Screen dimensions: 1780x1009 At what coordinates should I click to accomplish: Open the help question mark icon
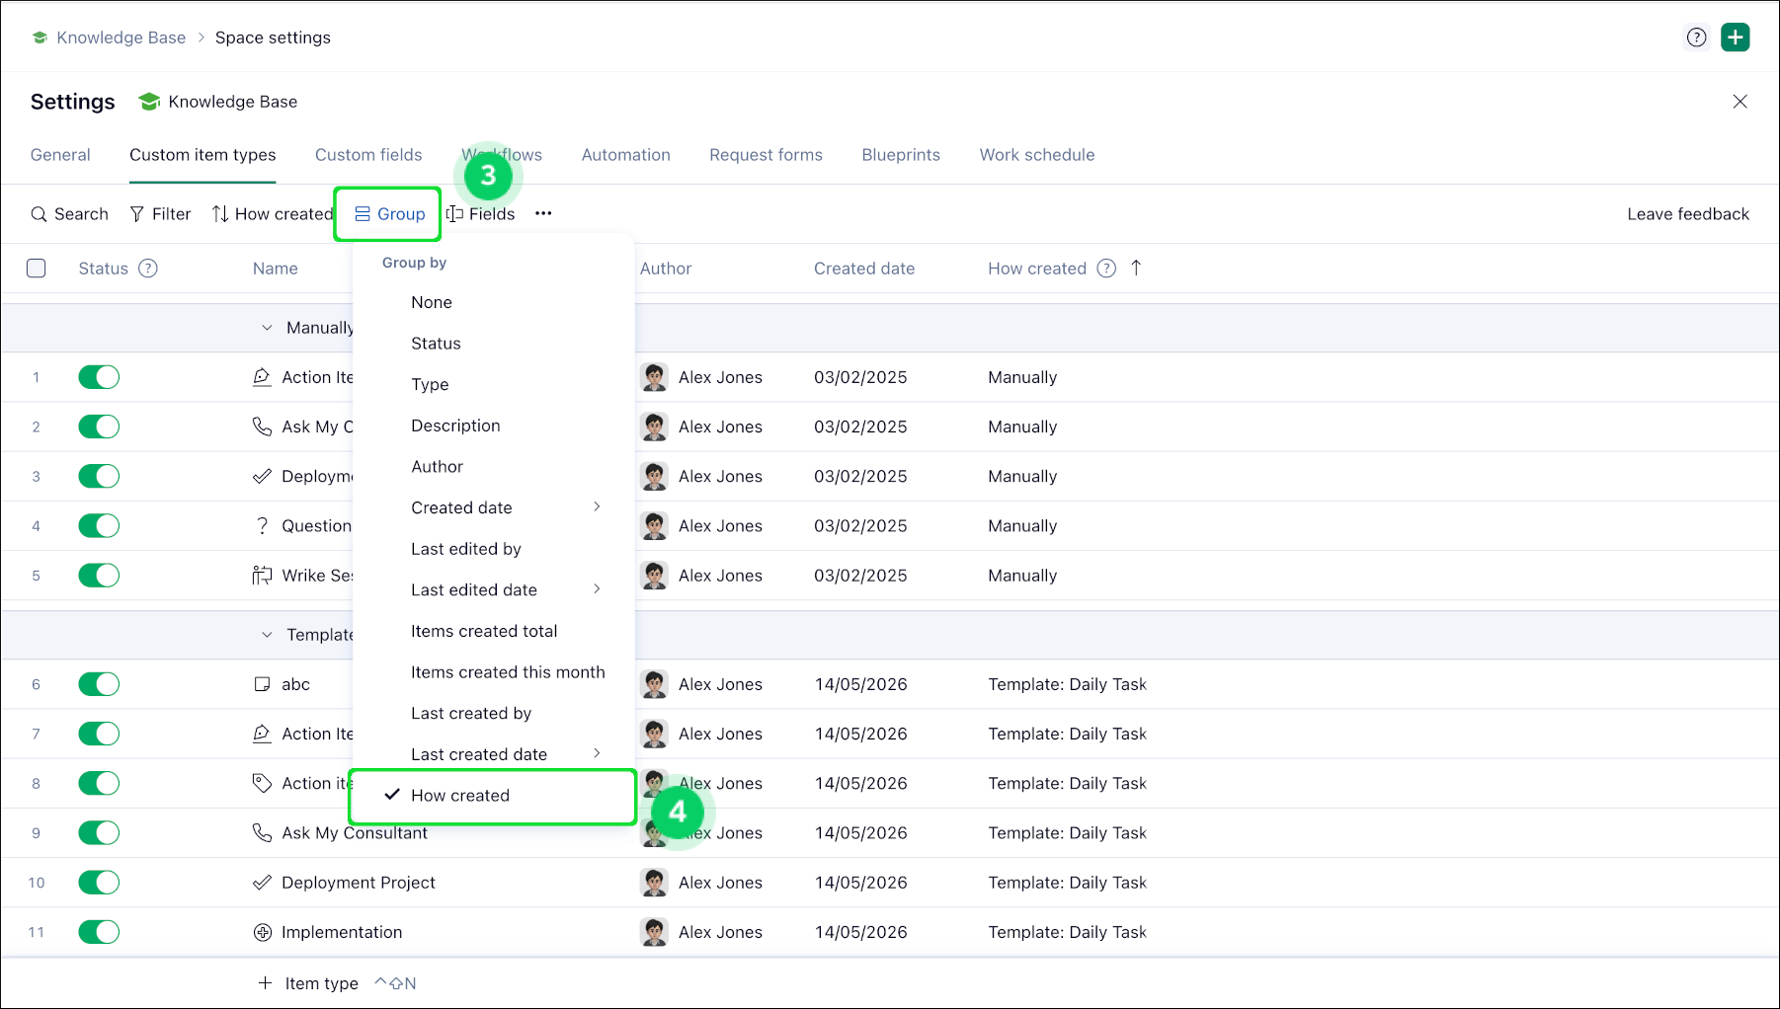[1696, 38]
